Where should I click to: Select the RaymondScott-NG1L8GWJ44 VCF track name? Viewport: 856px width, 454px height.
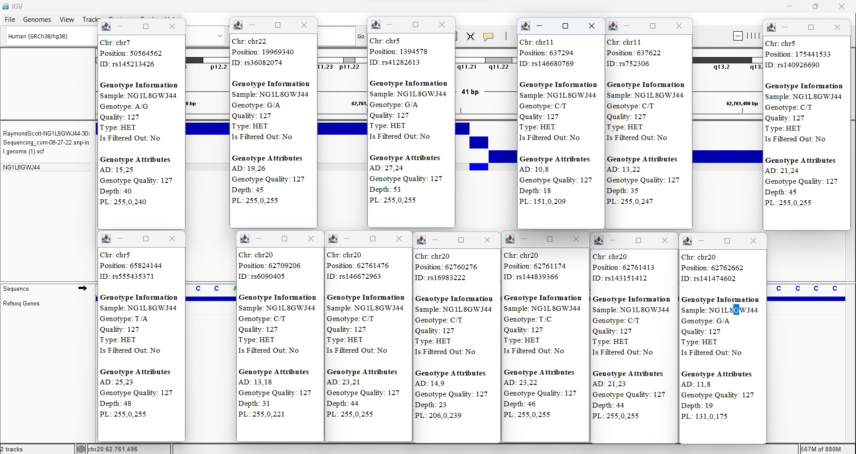(46, 142)
